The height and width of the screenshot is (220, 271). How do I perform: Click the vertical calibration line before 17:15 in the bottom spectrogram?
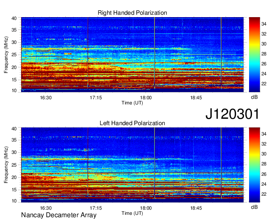pyautogui.click(x=88, y=163)
